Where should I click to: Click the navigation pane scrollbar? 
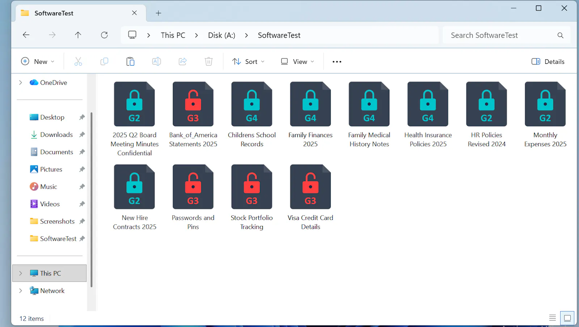click(92, 200)
